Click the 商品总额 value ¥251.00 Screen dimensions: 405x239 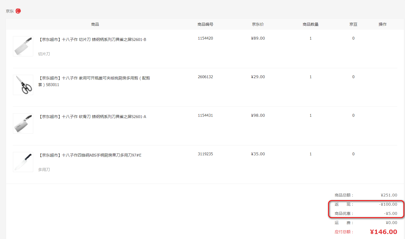tap(389, 195)
